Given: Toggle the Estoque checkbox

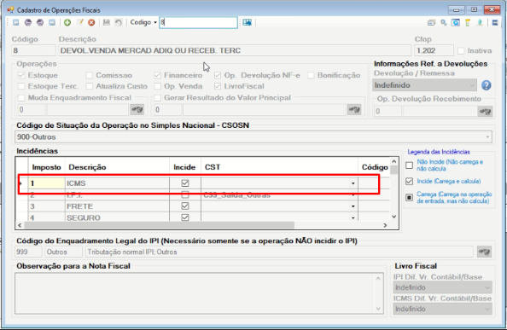Looking at the screenshot, I should click(x=21, y=75).
